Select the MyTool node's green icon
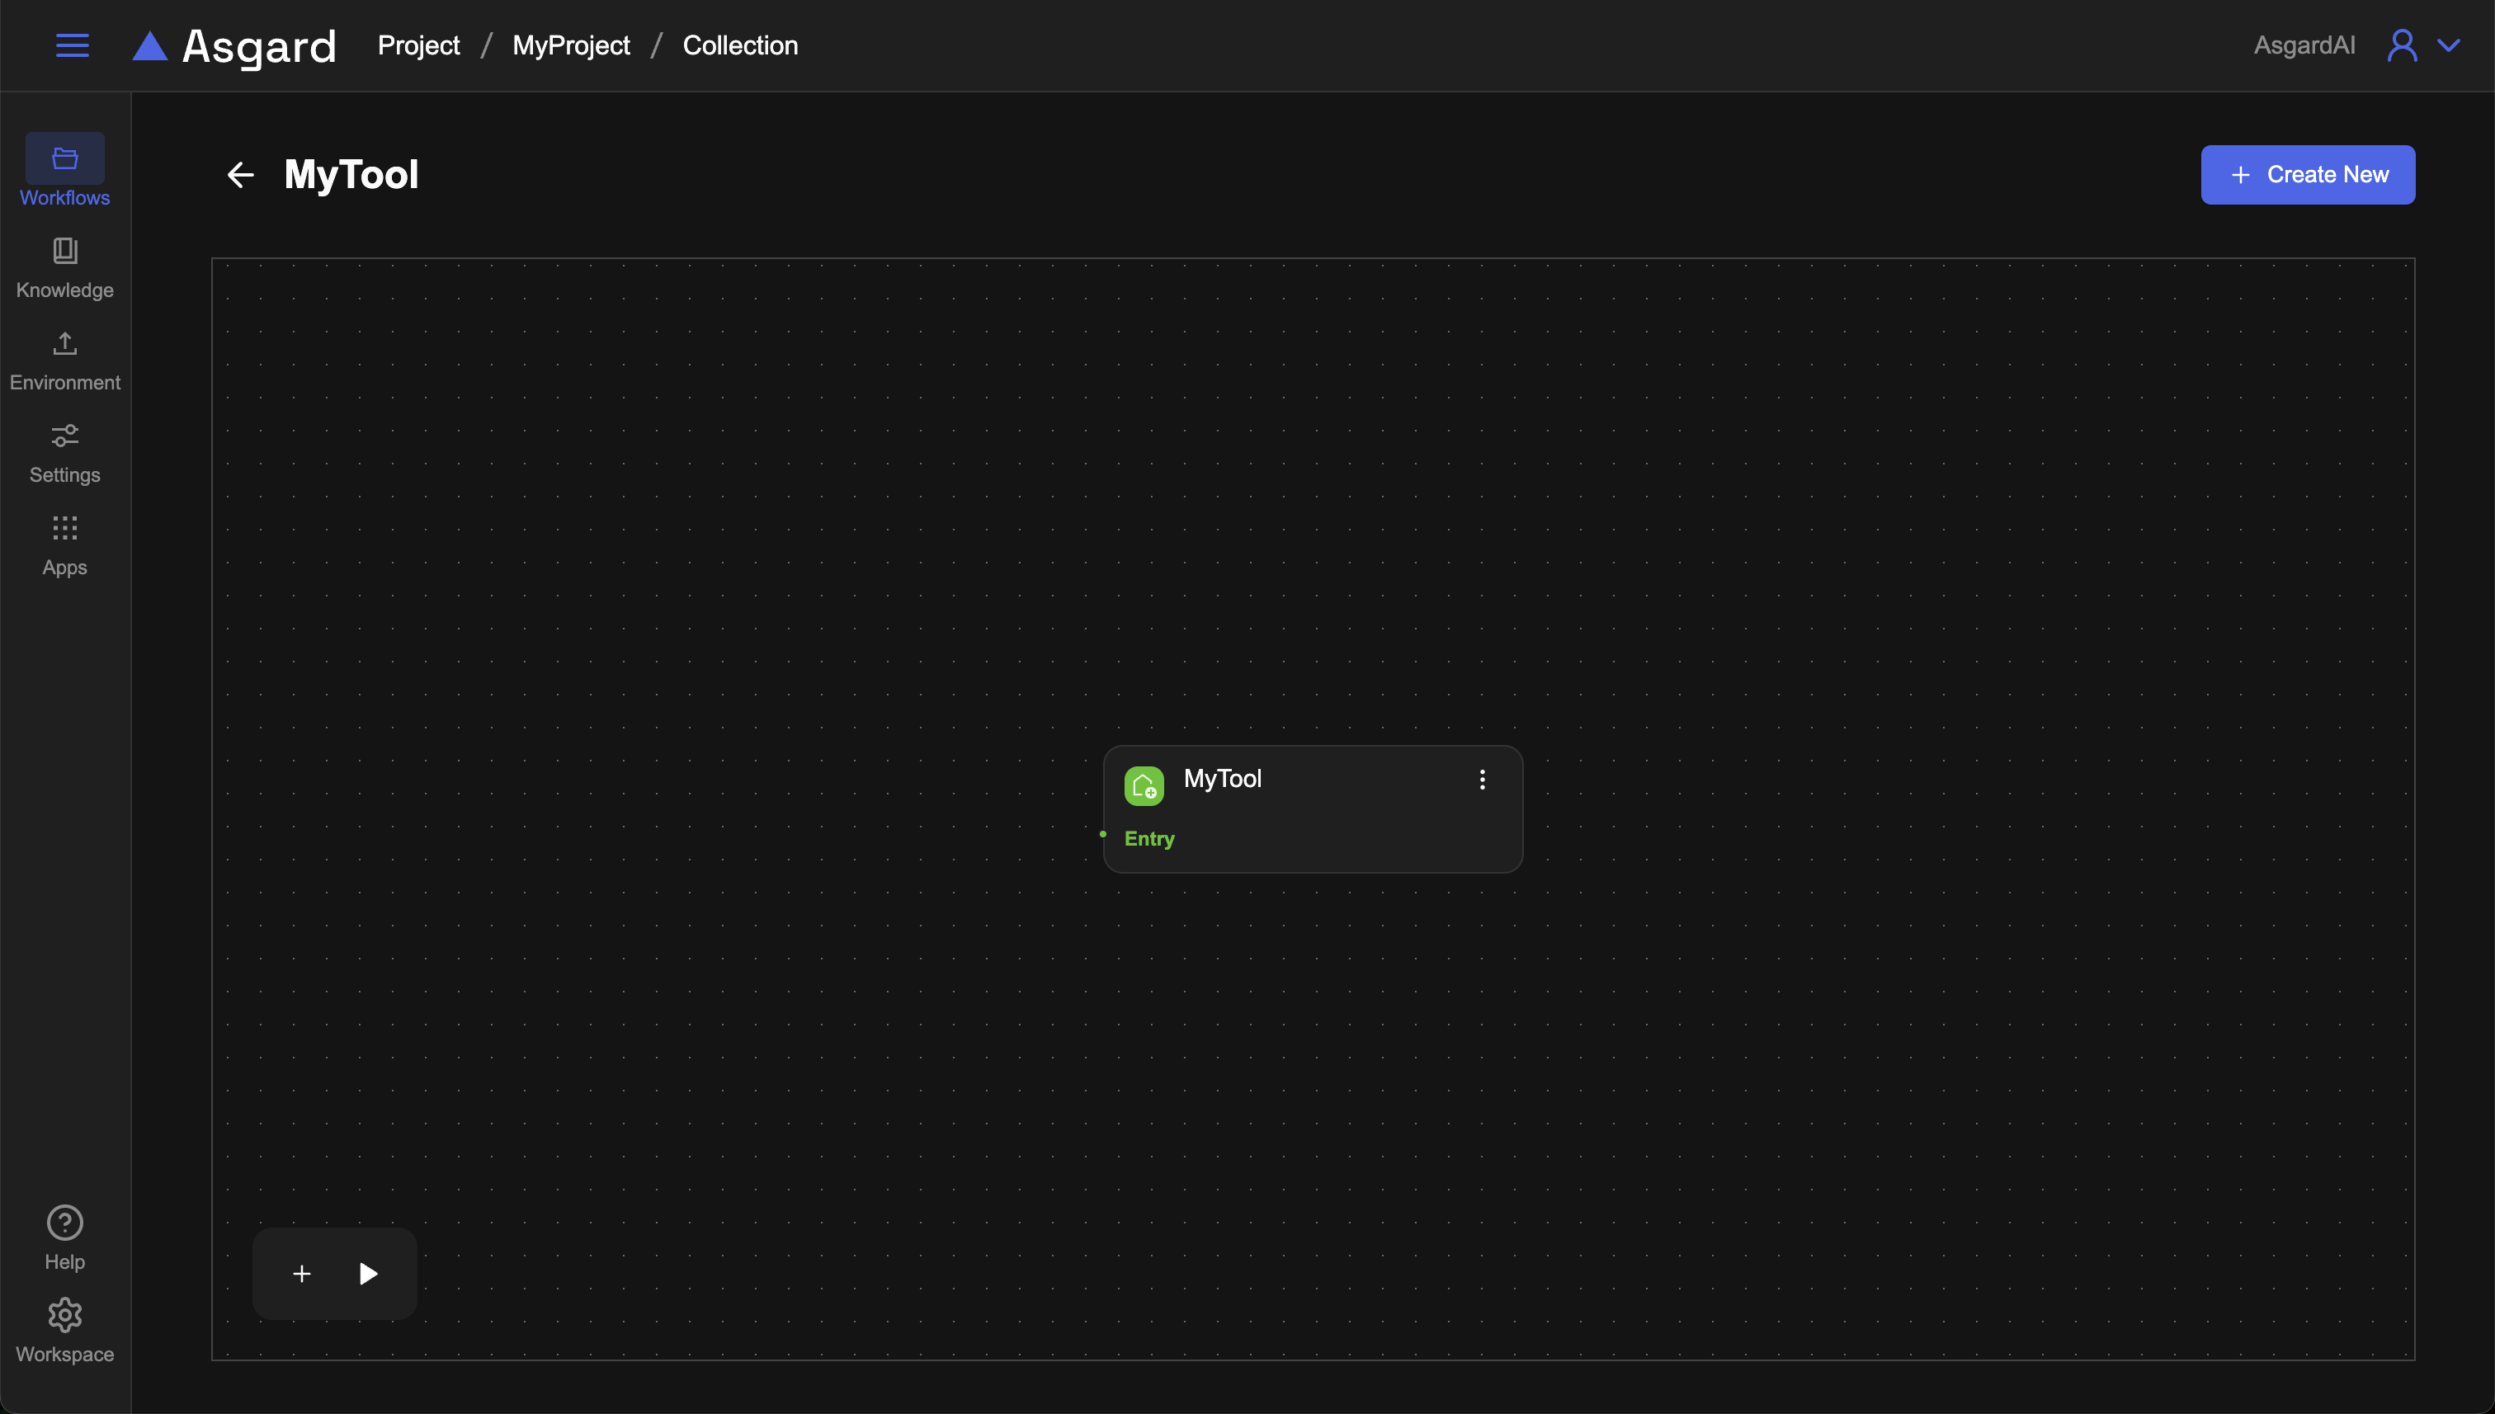 pyautogui.click(x=1143, y=785)
